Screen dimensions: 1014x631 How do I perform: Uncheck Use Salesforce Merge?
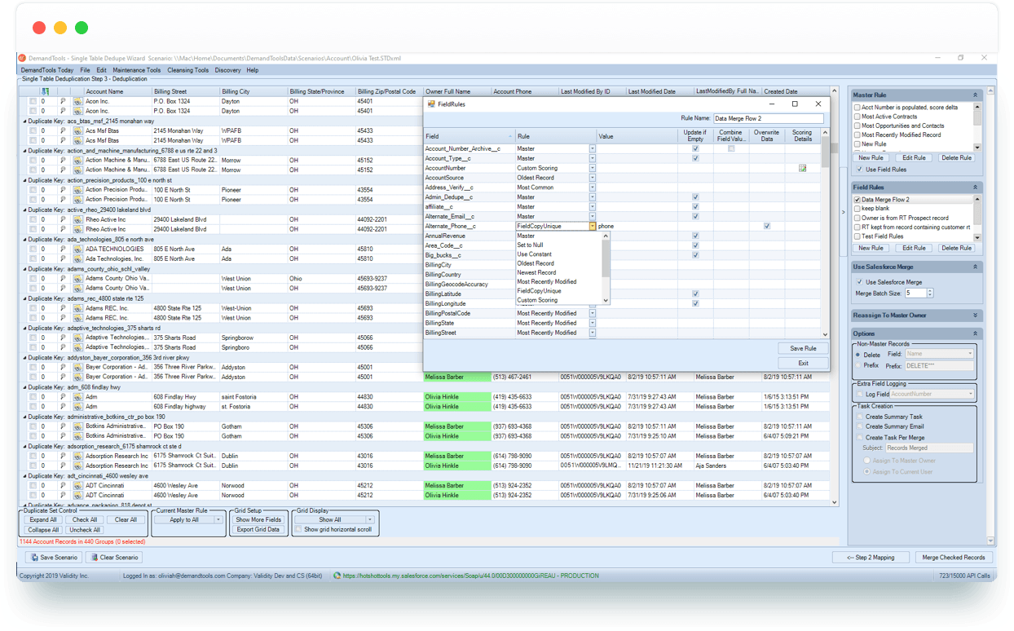tap(859, 282)
